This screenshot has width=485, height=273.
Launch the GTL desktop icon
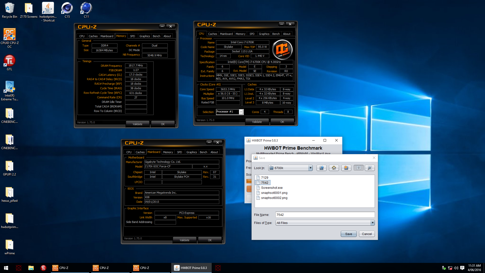coord(10,63)
